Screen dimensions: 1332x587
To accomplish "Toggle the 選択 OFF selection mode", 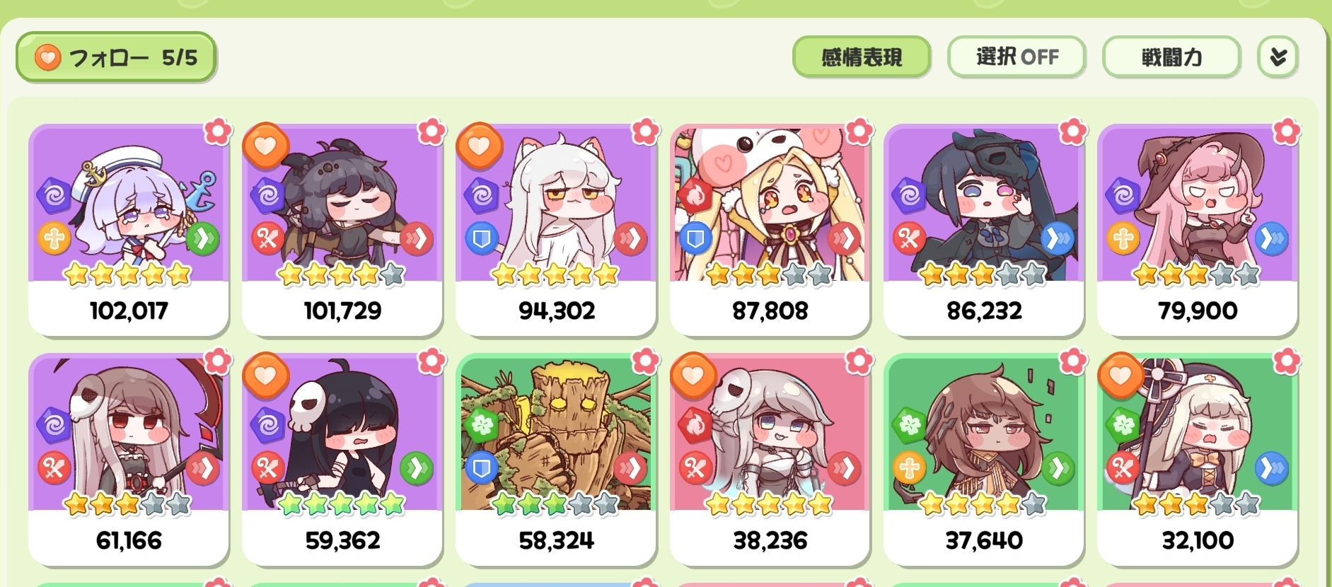I will pos(1017,57).
